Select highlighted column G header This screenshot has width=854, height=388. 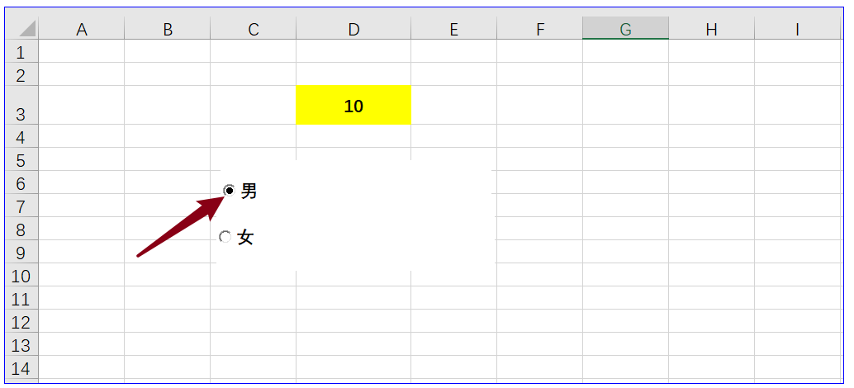pos(625,28)
